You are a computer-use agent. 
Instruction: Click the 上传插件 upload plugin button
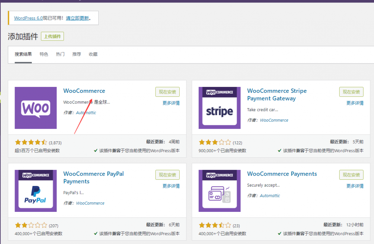tap(53, 36)
